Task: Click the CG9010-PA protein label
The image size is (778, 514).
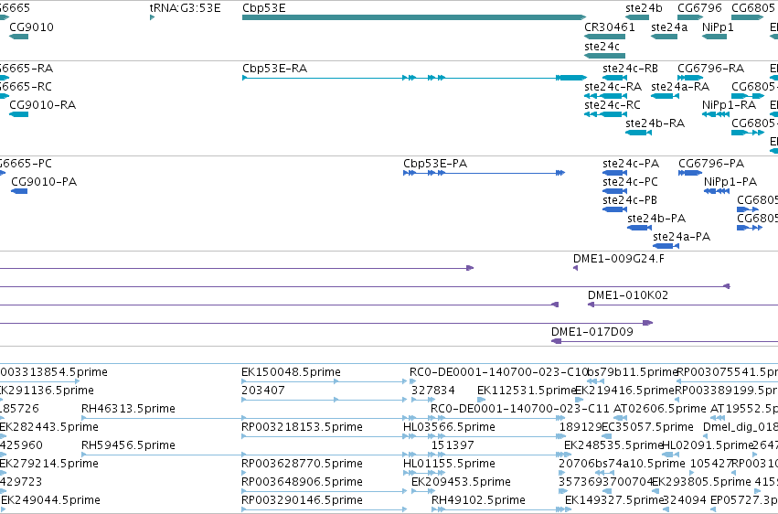Action: (x=44, y=182)
